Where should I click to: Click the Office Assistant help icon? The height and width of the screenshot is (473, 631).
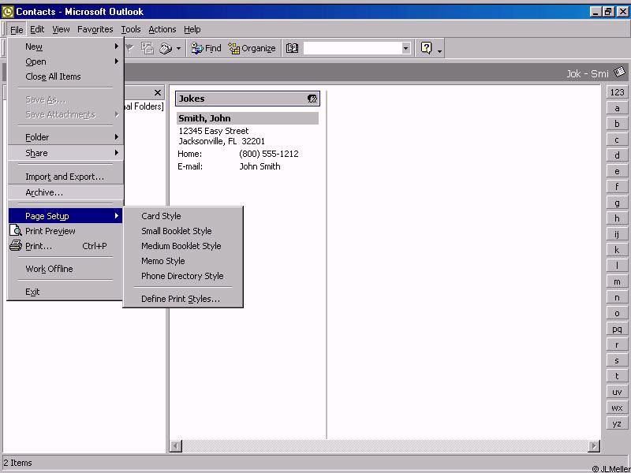tap(426, 48)
